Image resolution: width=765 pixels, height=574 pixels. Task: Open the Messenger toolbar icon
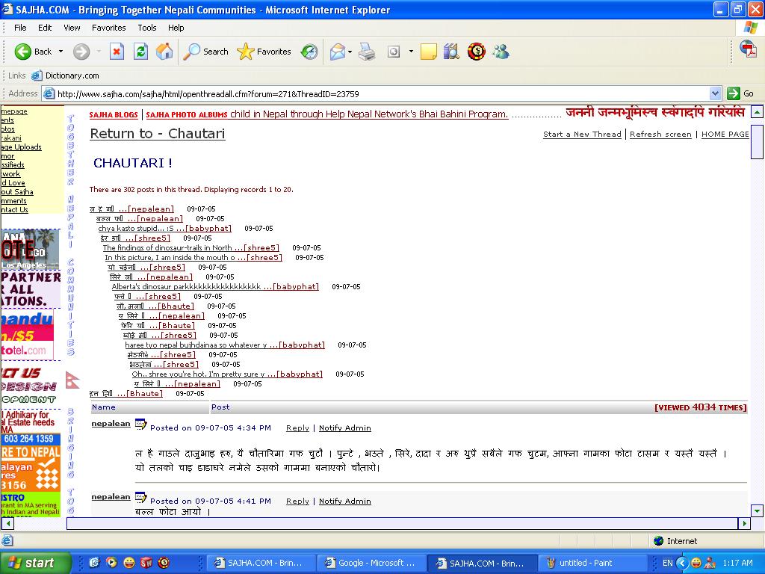501,52
